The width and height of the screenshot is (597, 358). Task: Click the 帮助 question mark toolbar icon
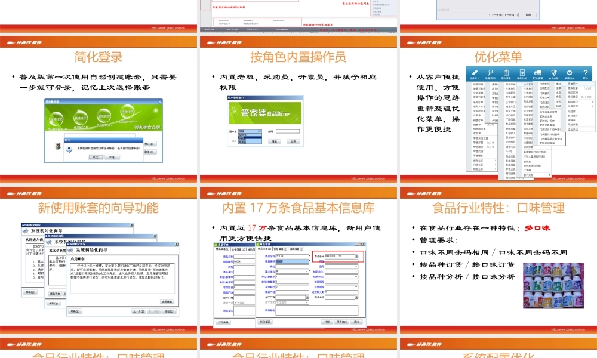click(x=585, y=72)
